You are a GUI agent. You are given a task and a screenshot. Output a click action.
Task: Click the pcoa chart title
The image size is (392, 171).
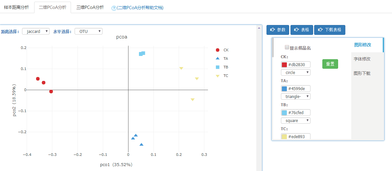click(122, 37)
